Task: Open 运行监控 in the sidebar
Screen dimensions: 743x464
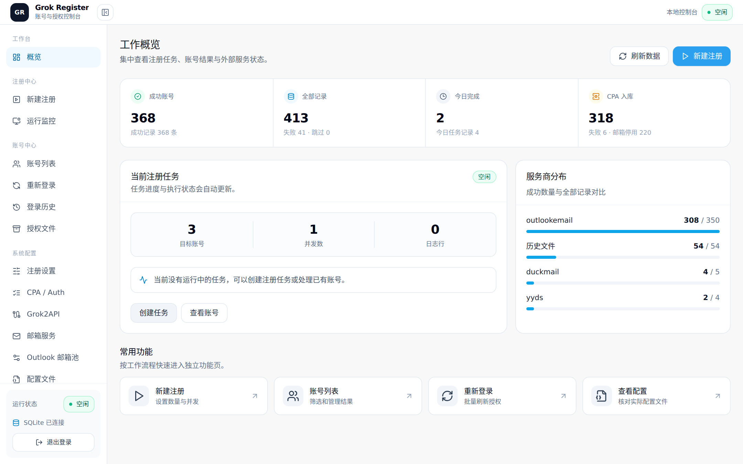Action: (53, 121)
